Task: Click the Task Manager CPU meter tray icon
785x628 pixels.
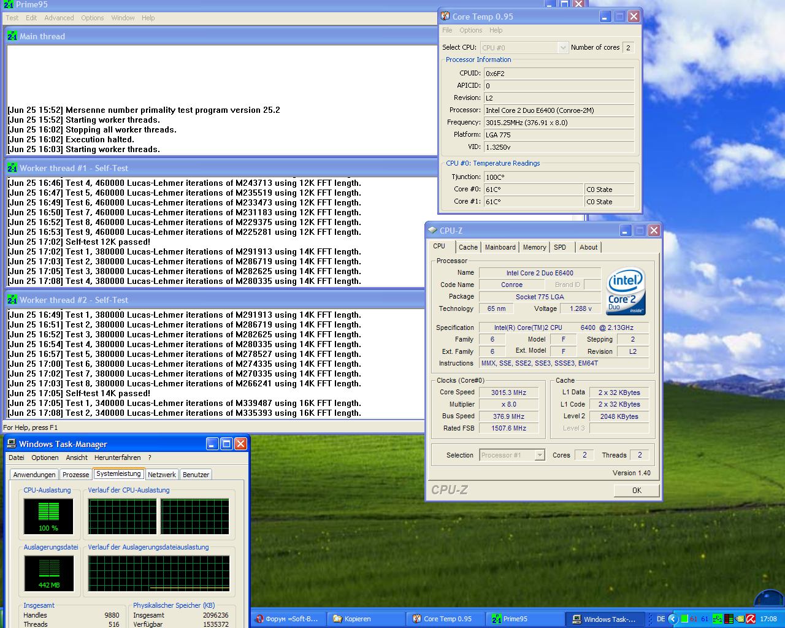Action: point(729,619)
